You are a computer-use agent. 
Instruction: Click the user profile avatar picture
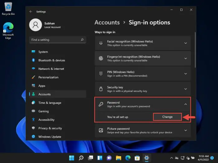[x=36, y=25]
